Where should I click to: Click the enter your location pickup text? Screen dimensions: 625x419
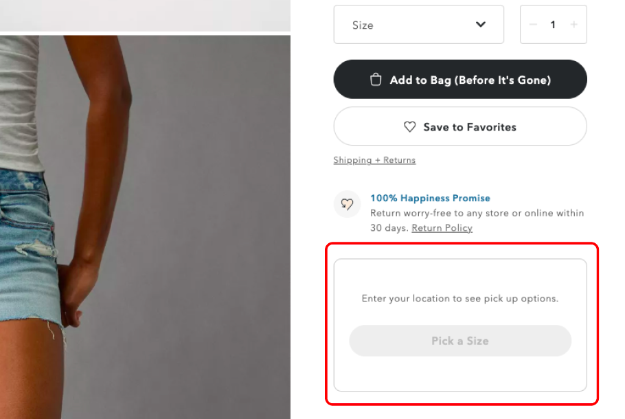(x=460, y=298)
